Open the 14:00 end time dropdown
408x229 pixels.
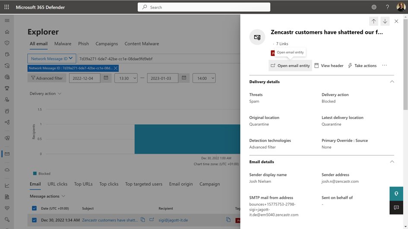coord(204,78)
